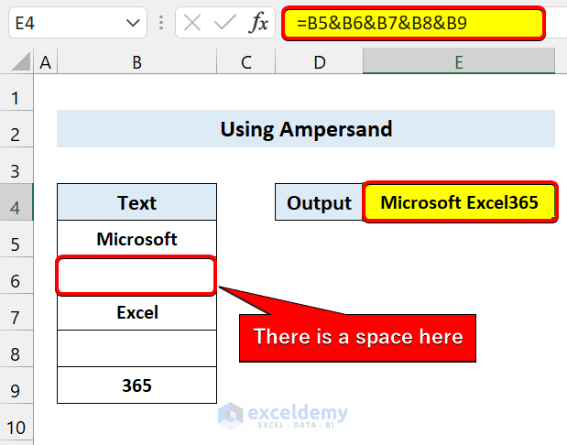Select row 1 header

[x=16, y=92]
